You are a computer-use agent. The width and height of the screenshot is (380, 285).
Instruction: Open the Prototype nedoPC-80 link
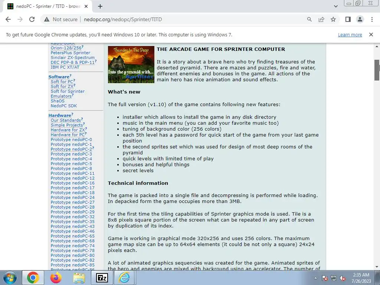[72, 255]
